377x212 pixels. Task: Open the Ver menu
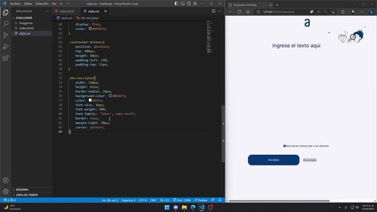pos(54,4)
